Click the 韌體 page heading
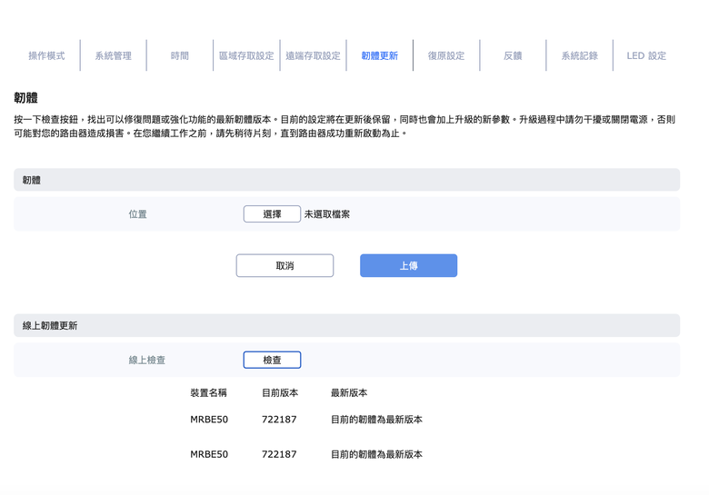The image size is (709, 495). (x=25, y=97)
